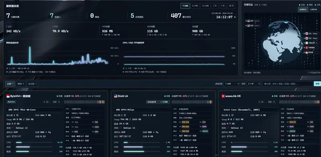Select the 1小时 time range tab

[x=185, y=6]
